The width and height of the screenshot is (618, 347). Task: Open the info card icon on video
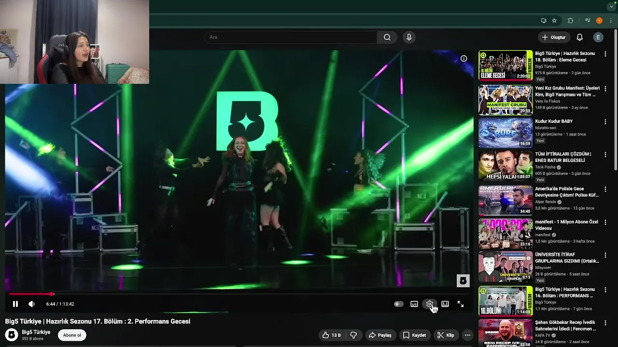click(x=463, y=58)
